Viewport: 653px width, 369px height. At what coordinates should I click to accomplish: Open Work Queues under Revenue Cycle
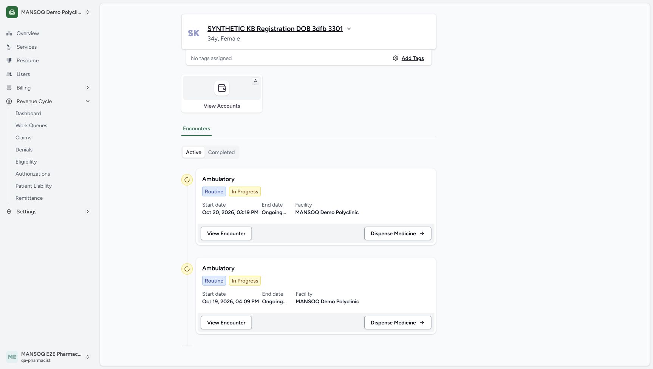click(31, 125)
